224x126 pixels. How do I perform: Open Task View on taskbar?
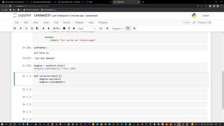coord(15,124)
